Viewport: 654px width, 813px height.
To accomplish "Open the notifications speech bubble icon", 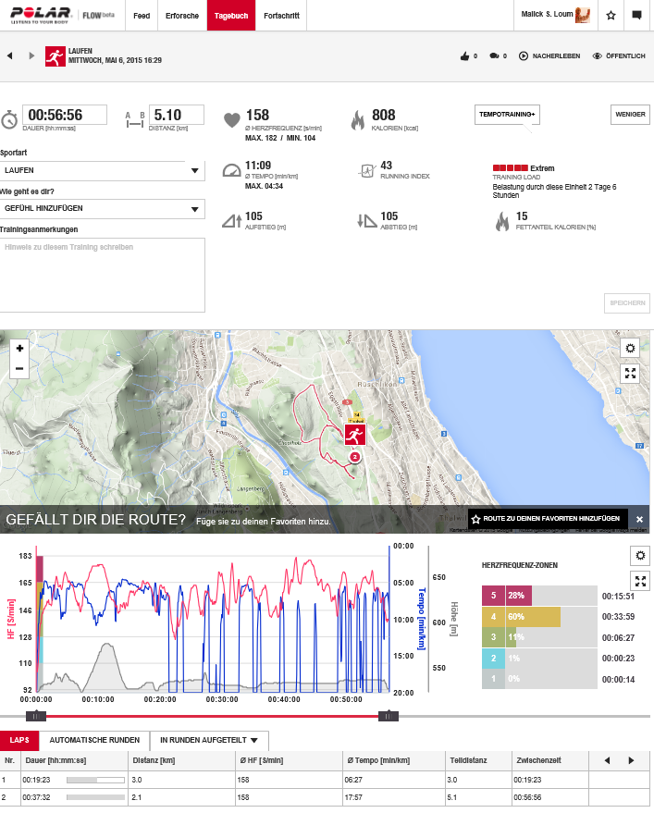I will (x=636, y=15).
